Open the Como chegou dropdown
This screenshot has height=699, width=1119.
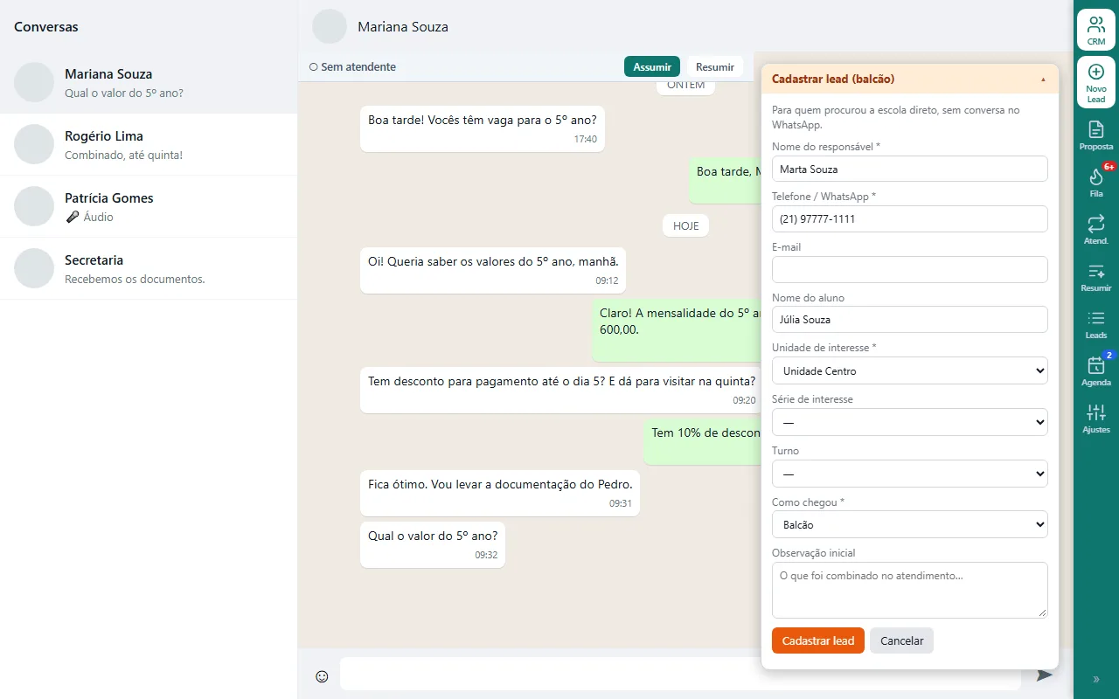pyautogui.click(x=910, y=524)
